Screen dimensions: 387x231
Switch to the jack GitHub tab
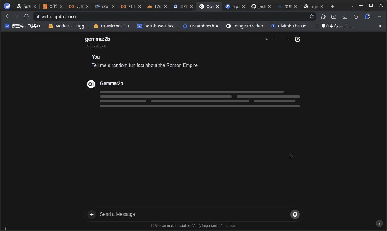pos(261,6)
